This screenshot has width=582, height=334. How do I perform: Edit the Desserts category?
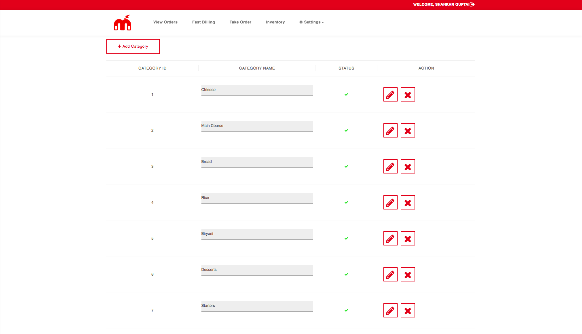(390, 275)
